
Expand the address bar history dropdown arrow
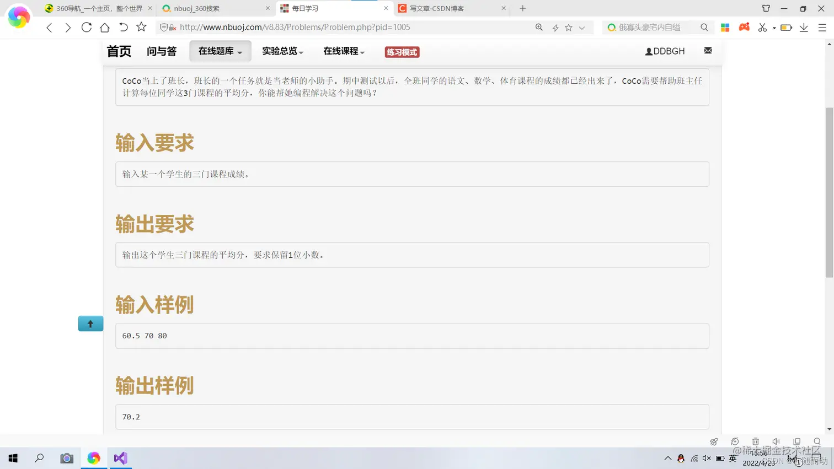click(x=582, y=28)
